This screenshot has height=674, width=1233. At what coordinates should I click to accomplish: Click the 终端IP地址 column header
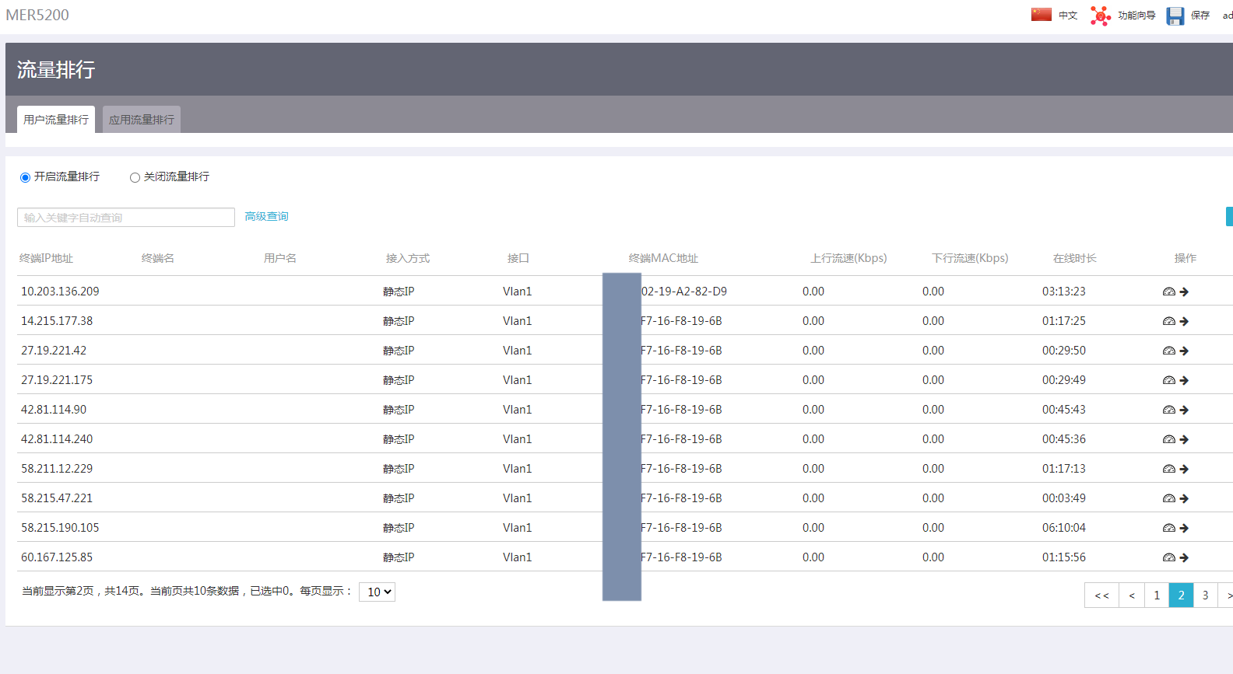tap(46, 258)
